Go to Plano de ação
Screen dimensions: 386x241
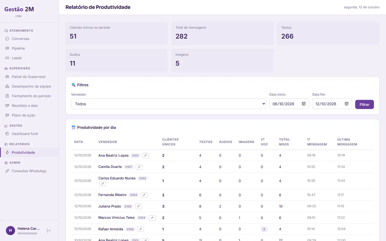[x=29, y=115]
